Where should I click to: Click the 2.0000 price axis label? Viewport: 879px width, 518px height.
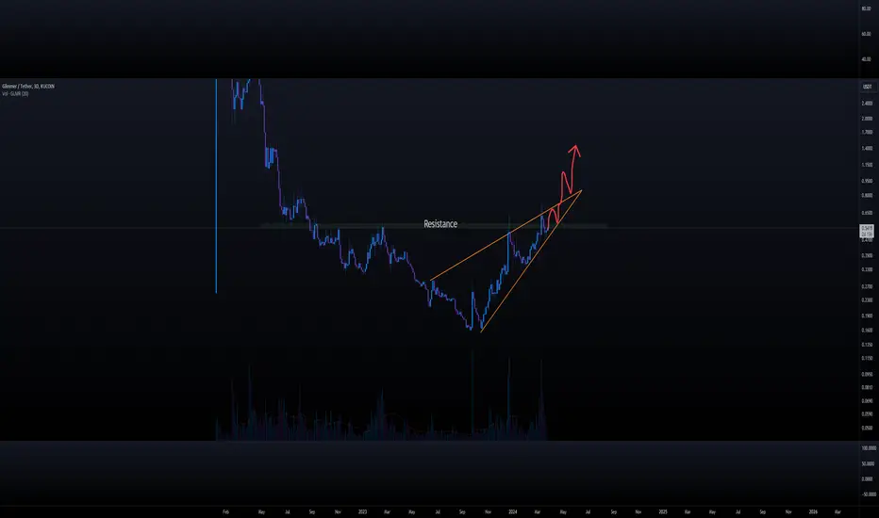[867, 119]
